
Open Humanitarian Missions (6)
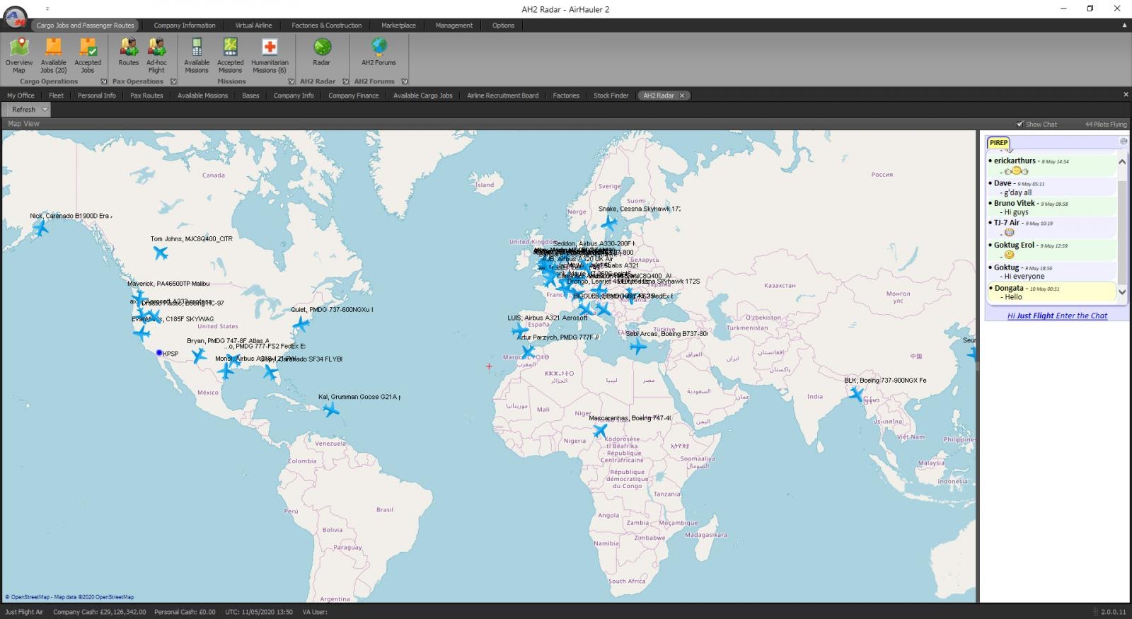click(x=270, y=54)
